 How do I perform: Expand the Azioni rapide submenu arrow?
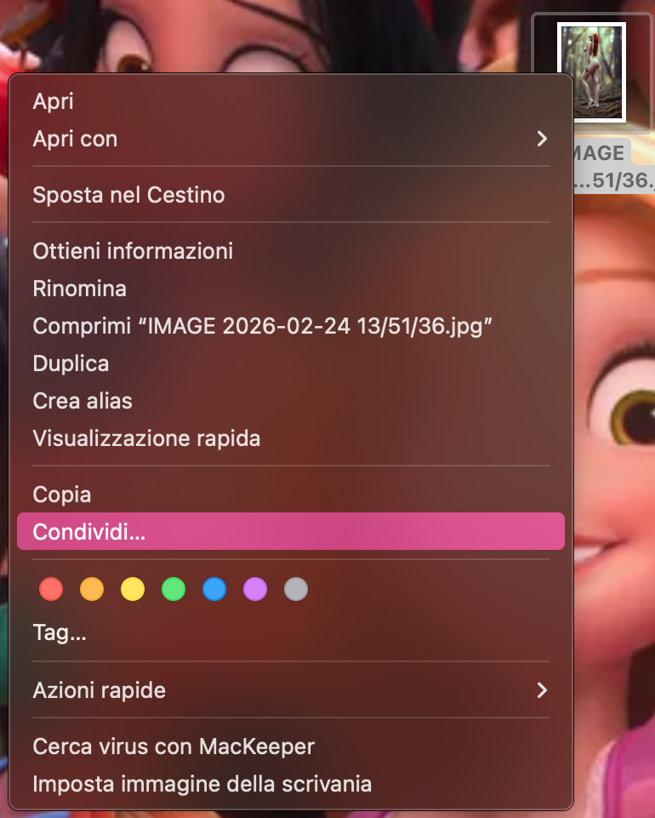[542, 690]
